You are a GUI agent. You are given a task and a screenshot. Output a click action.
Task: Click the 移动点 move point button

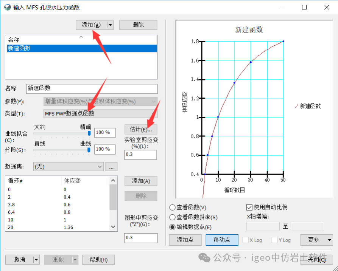point(222,240)
